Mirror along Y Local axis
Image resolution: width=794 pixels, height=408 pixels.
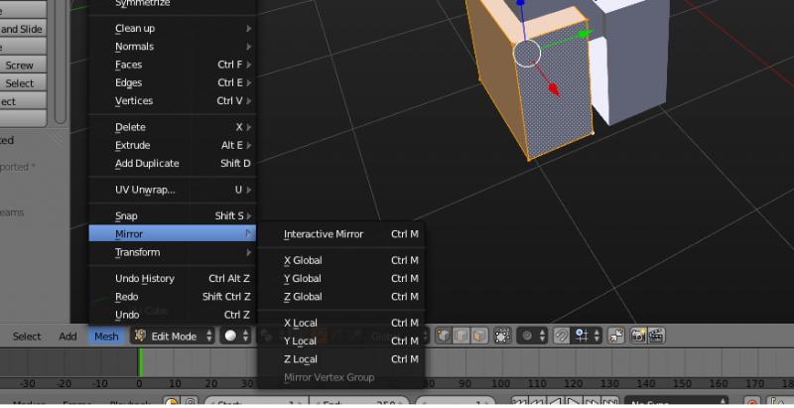click(x=341, y=341)
